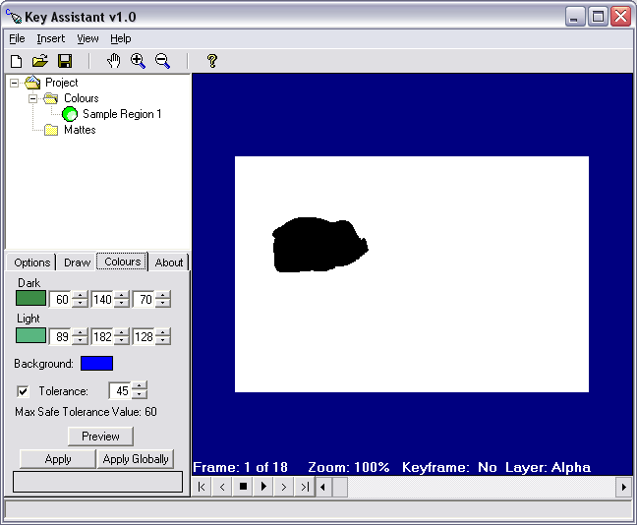The image size is (637, 525).
Task: Click the empty progress field below Apply
Action: pos(98,482)
